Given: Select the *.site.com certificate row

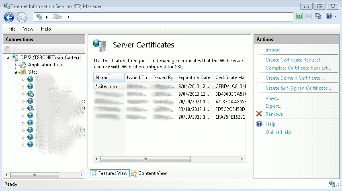Looking at the screenshot, I should coord(106,86).
